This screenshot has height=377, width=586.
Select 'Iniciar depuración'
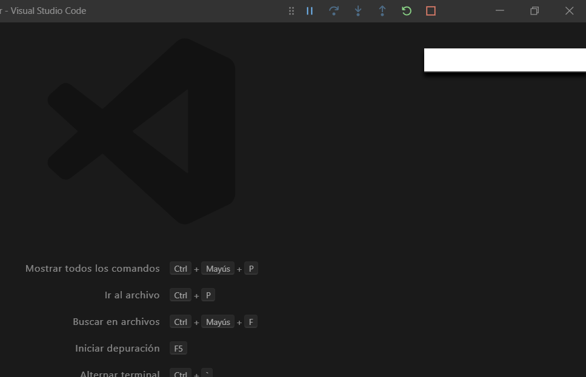[x=117, y=348]
